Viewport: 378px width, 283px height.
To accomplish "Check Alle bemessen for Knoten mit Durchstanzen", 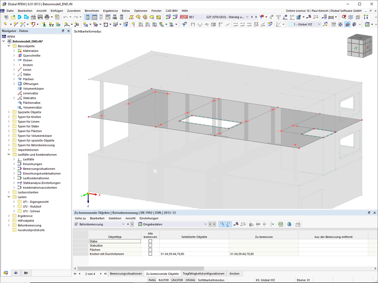I will point(150,254).
